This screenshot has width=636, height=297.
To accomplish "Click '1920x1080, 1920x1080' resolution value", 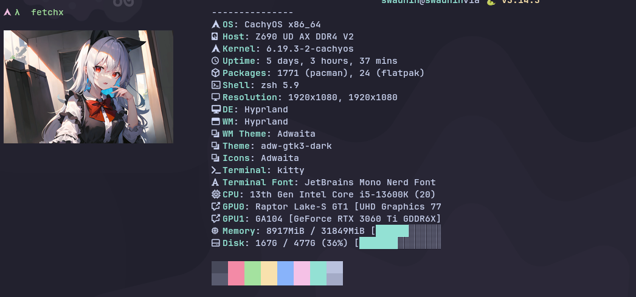I will click(343, 97).
